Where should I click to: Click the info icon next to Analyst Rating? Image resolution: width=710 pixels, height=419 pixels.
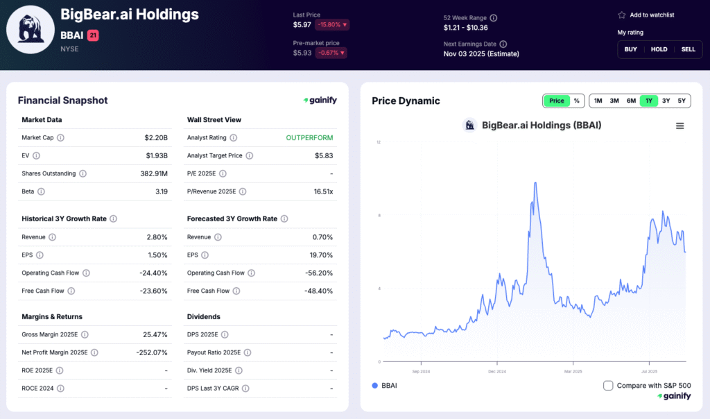point(233,138)
